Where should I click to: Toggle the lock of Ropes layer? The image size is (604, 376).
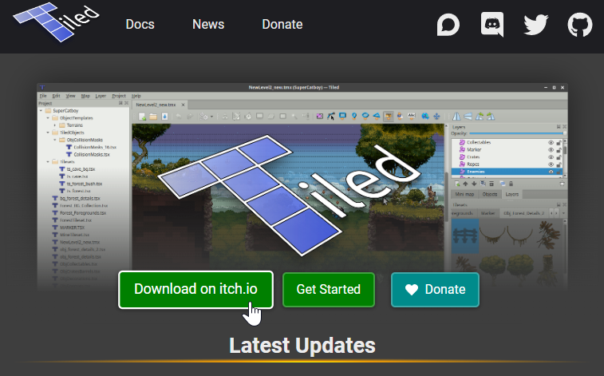coord(559,164)
